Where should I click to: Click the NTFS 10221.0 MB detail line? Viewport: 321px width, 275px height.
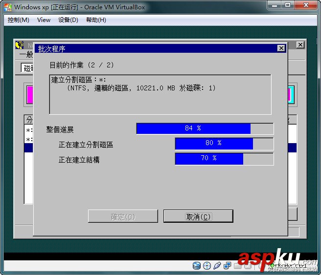141,88
